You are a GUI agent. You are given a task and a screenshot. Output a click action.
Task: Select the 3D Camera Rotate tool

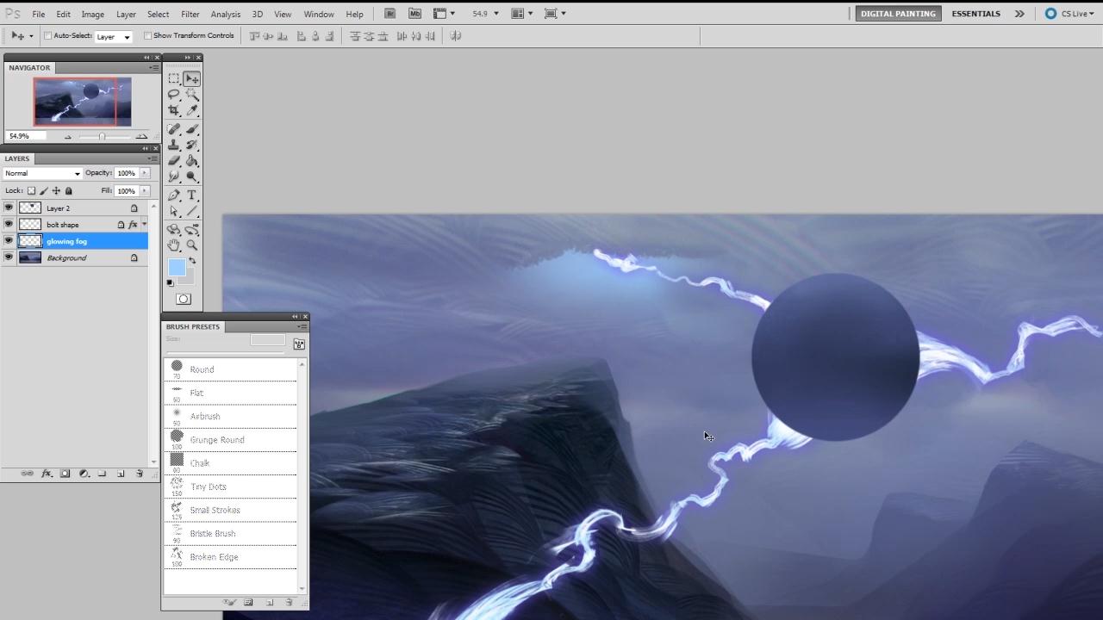[x=191, y=230]
